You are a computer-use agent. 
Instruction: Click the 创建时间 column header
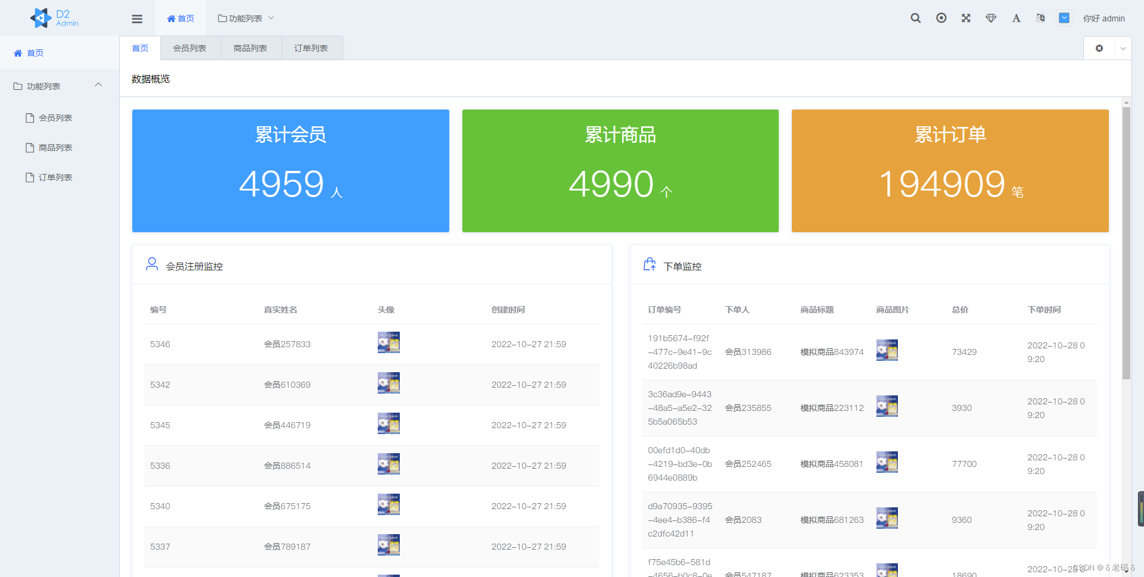click(508, 310)
